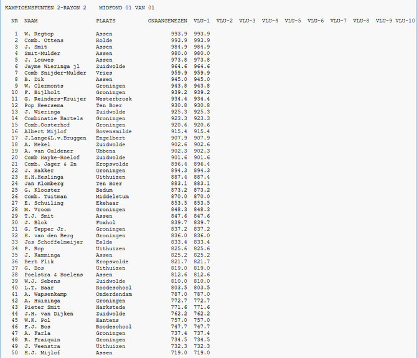The image size is (417, 358).
Task: Click the place 'Bovensmilde'
Action: coord(114,131)
